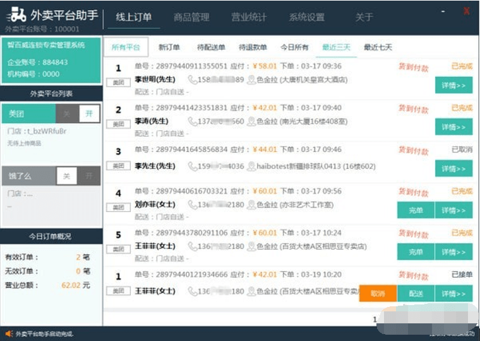This screenshot has width=480, height=341.
Task: Click location pin icon in 刘亦菲 order row
Action: pyautogui.click(x=251, y=205)
